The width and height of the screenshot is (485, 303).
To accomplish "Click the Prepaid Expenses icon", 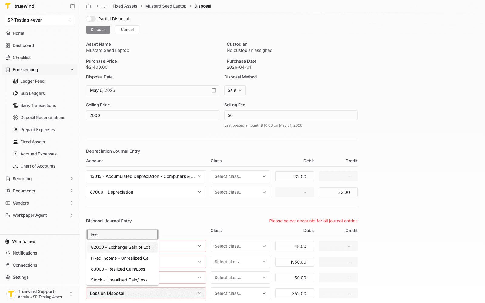I will coord(15,130).
